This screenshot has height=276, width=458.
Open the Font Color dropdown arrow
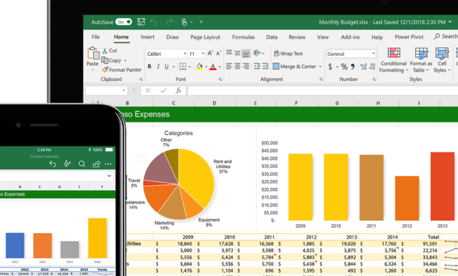220,67
